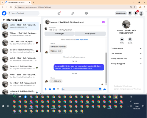The width and height of the screenshot is (147, 118).
Task: Open Lasheena conversation in the chat list
Action: pos(20,92)
